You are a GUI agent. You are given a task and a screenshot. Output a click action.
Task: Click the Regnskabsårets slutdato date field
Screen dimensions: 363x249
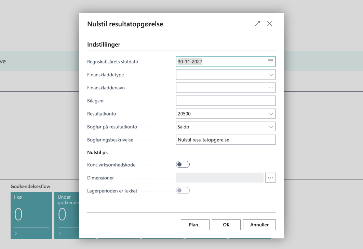[220, 62]
